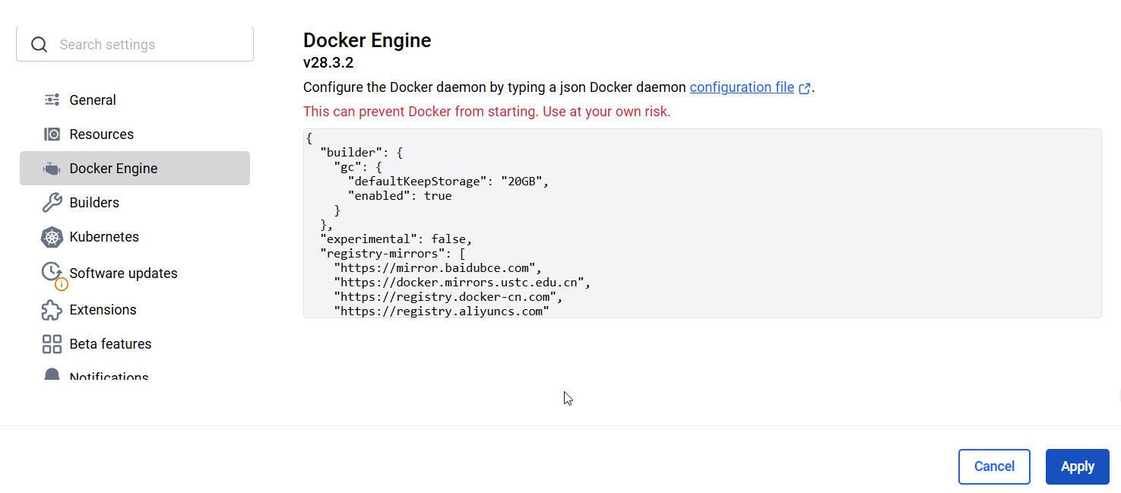The width and height of the screenshot is (1121, 493).
Task: Click the orange info badge on updates
Action: pos(62,284)
